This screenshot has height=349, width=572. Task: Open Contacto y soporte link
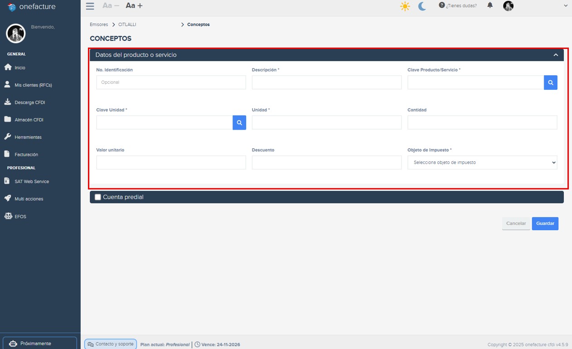(x=111, y=344)
